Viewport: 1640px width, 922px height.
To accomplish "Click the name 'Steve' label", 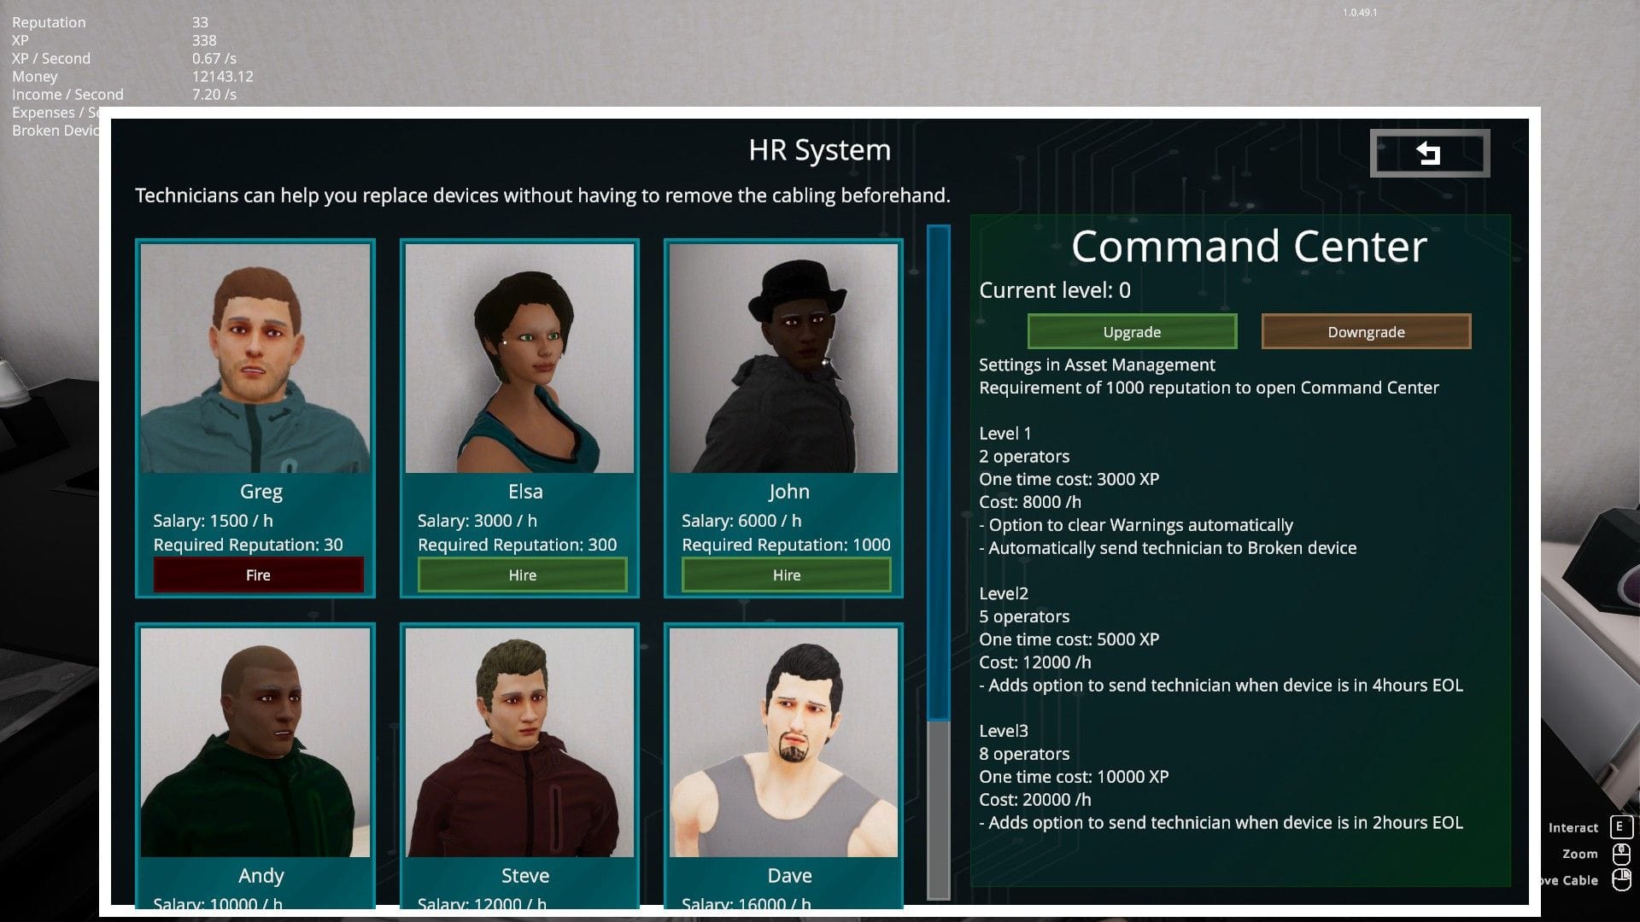I will point(524,875).
